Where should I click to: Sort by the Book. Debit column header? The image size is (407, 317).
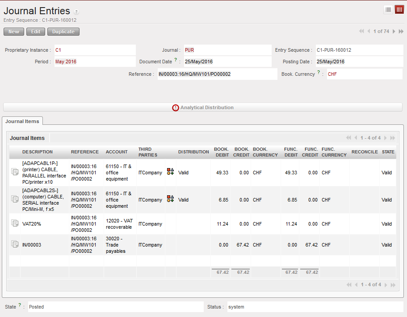coord(221,152)
